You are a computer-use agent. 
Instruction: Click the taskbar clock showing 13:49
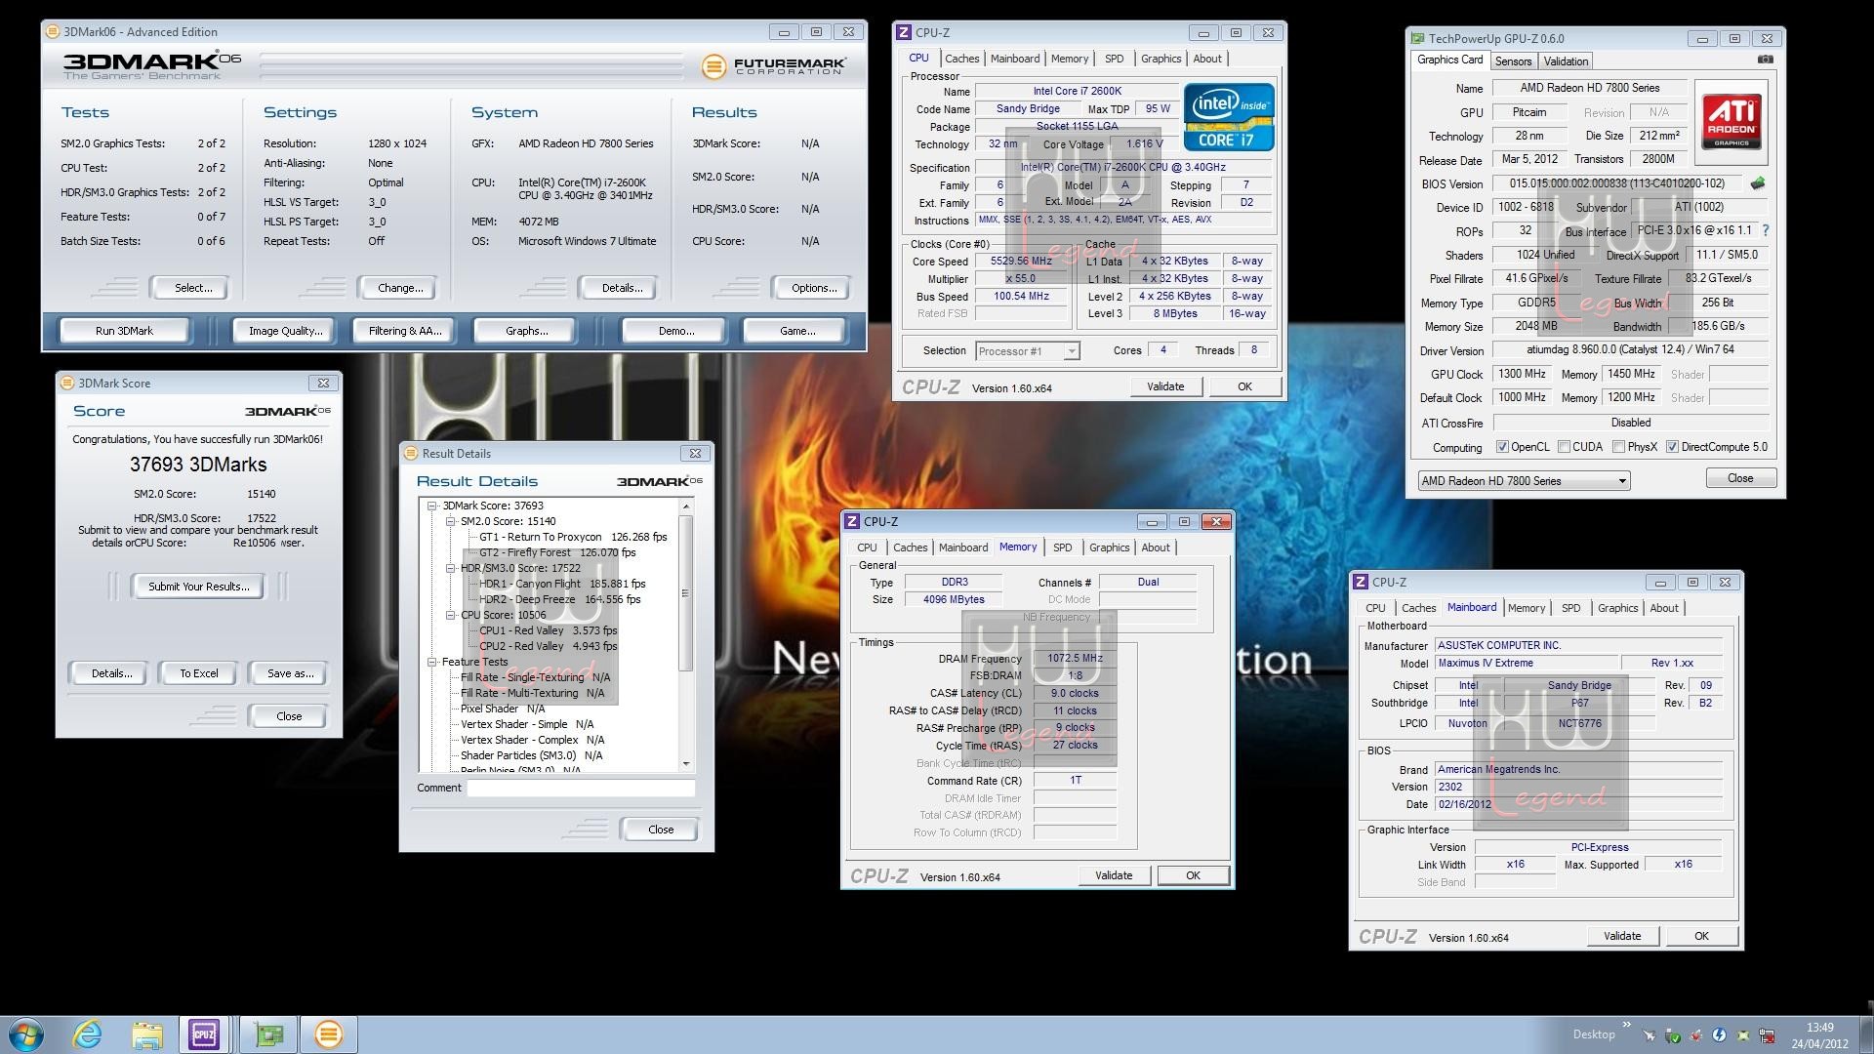[1819, 1035]
